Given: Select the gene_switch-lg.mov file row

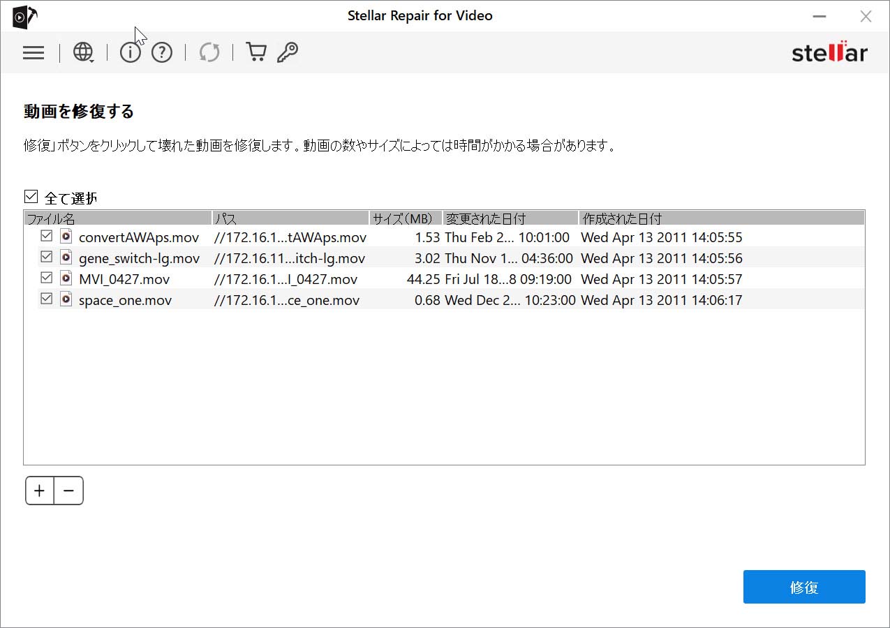Looking at the screenshot, I should (x=139, y=258).
